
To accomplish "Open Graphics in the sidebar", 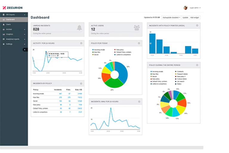I will pos(14,34).
